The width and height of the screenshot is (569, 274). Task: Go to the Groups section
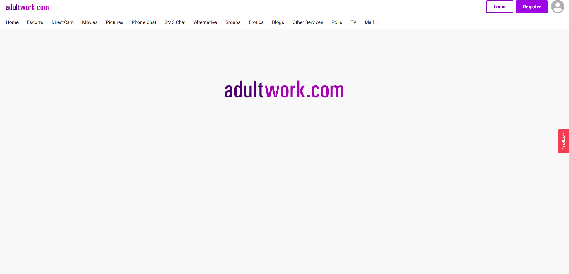click(x=233, y=22)
